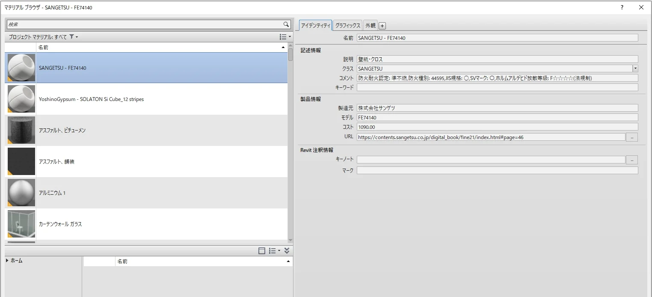Toggle sort on the material 名前 column arrow
Image resolution: width=652 pixels, height=297 pixels.
(x=283, y=48)
